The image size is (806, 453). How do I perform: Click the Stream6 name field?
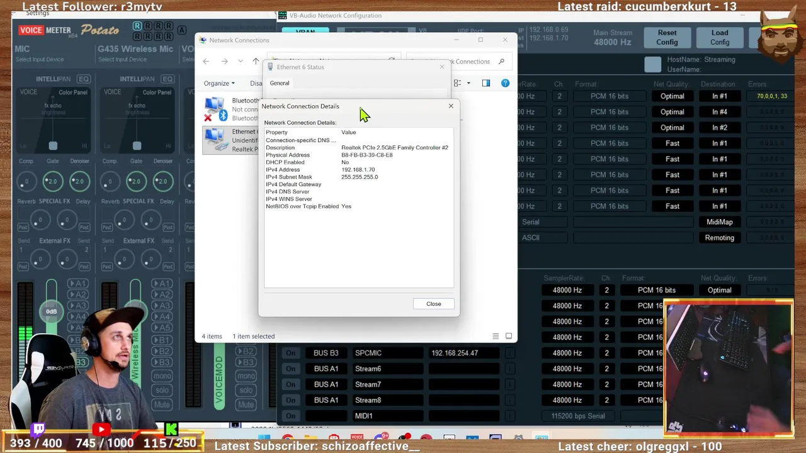point(387,369)
